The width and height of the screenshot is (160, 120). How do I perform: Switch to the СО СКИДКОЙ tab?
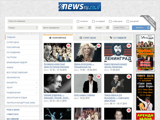[x=118, y=38]
